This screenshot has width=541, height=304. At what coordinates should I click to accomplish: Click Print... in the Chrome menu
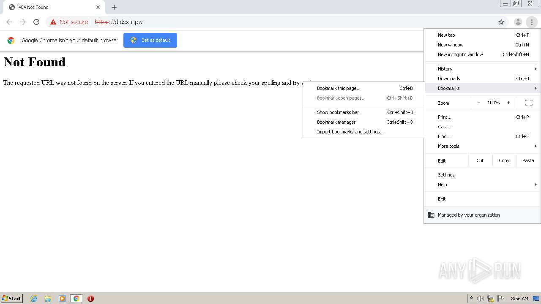pyautogui.click(x=482, y=117)
